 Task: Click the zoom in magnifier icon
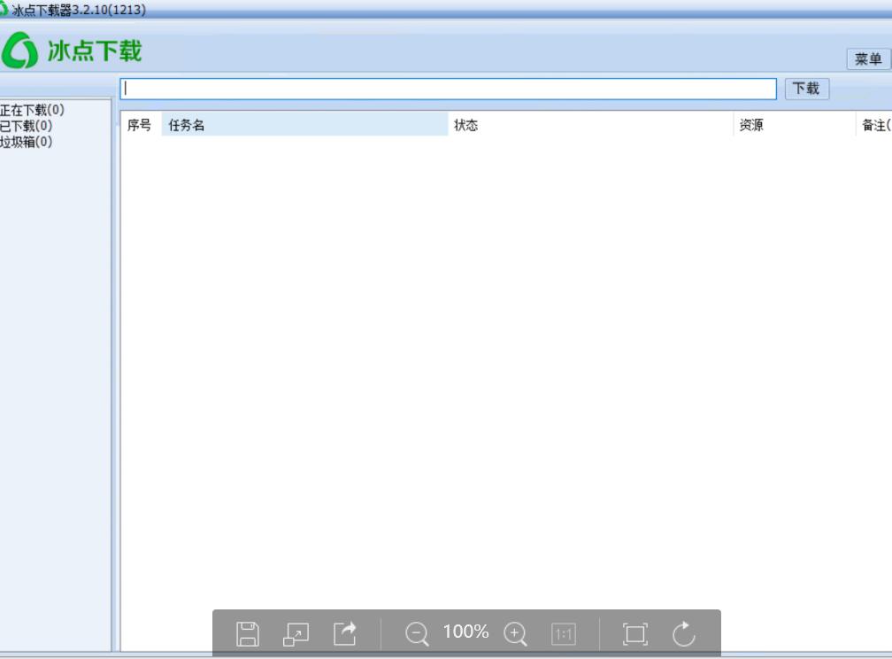click(515, 634)
